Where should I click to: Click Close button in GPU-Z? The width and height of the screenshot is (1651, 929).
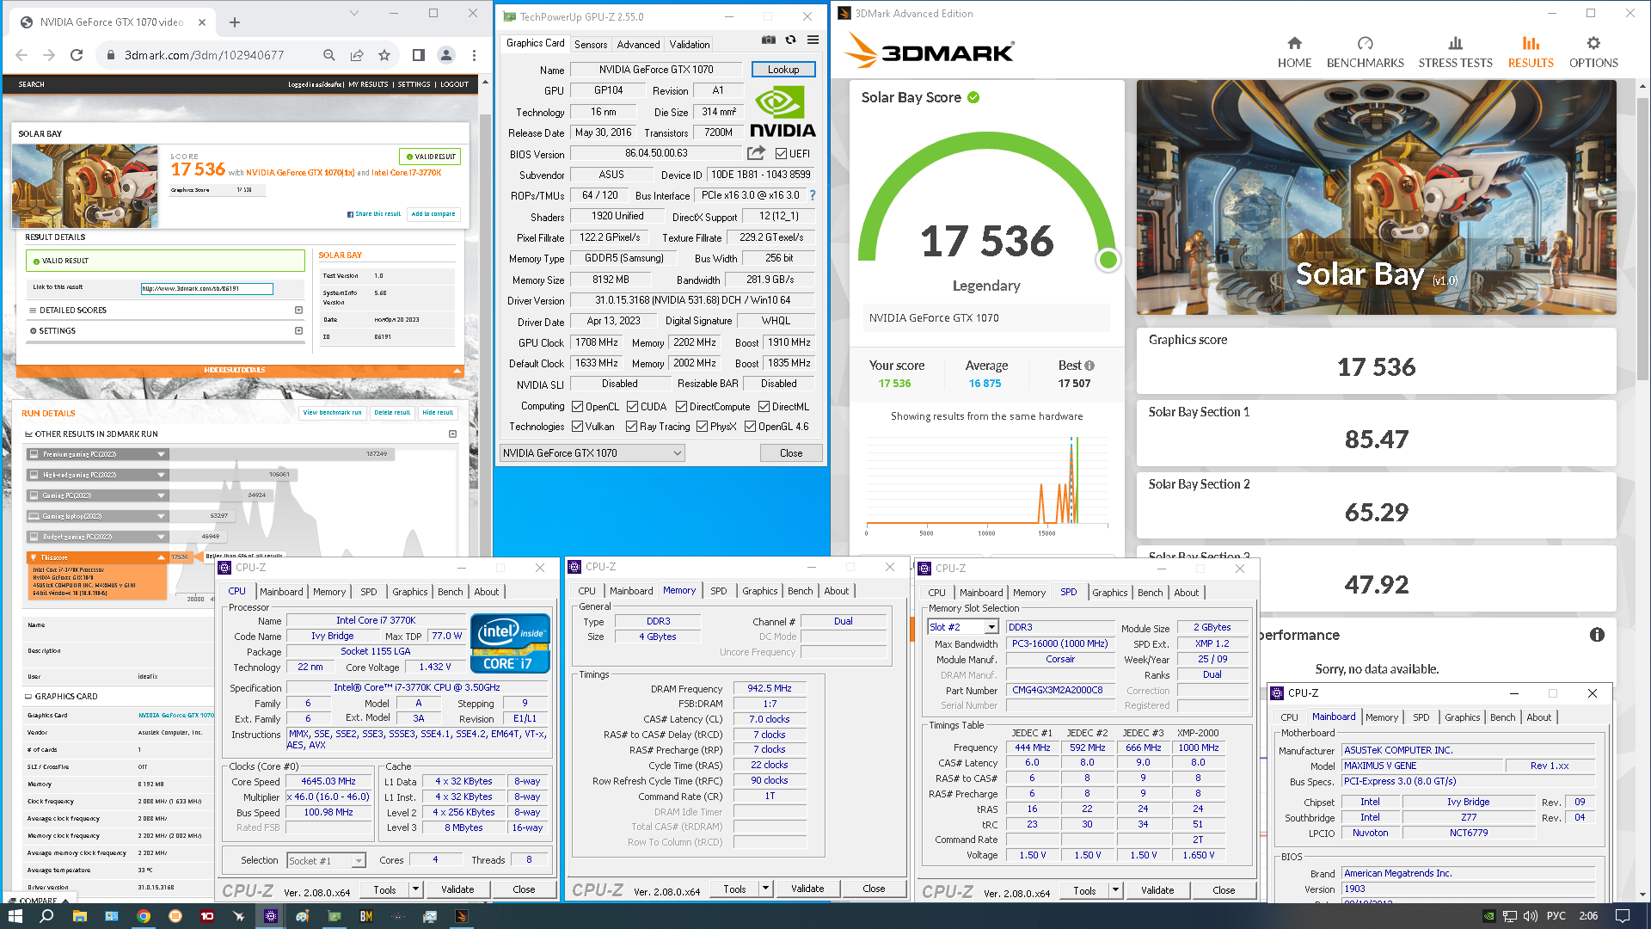[791, 453]
